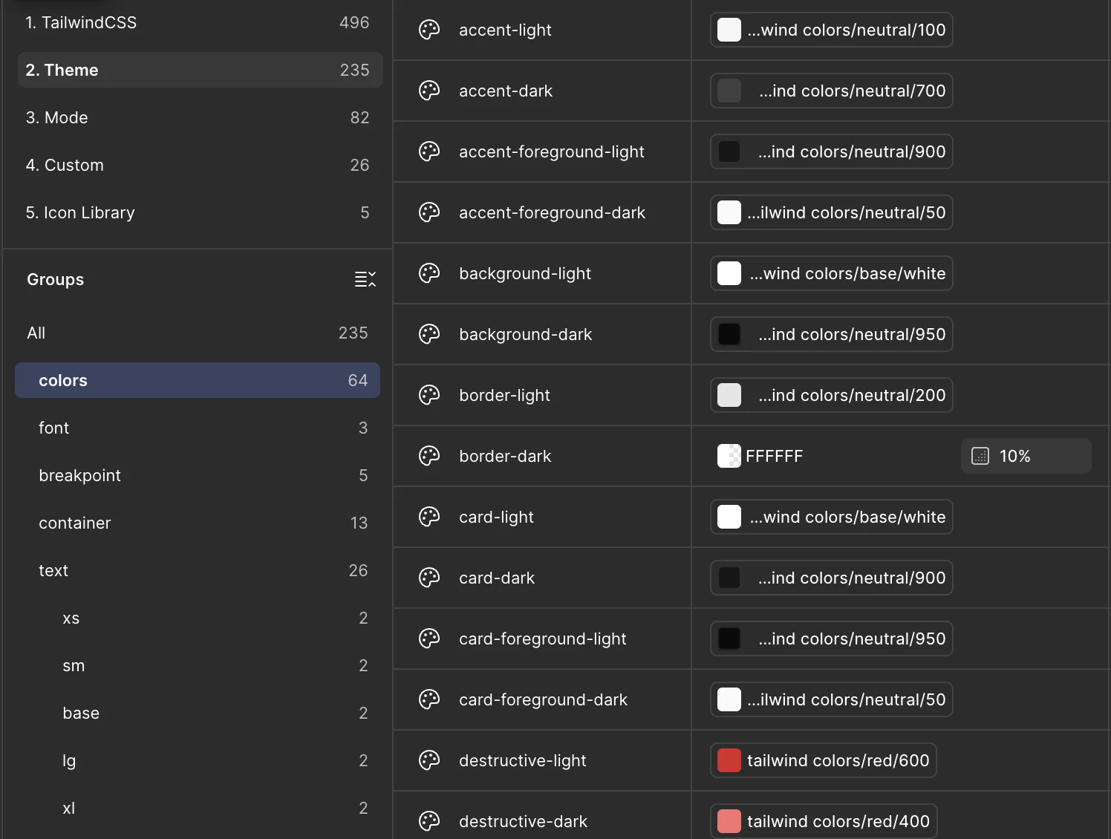Click the palette icon beside card-foreground-dark
The width and height of the screenshot is (1111, 839).
click(x=429, y=699)
